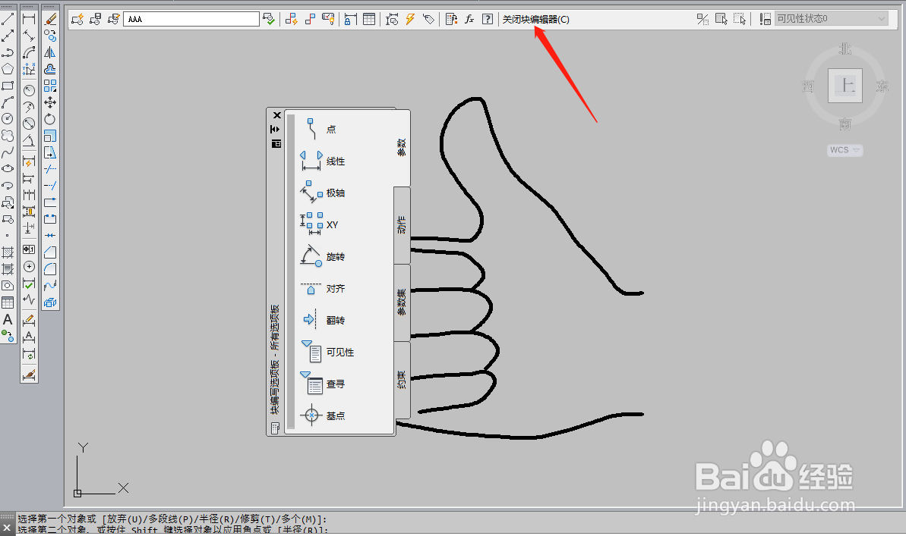Screen dimensions: 906x536
Task: Select the Copy objects tool
Action: coord(50,36)
